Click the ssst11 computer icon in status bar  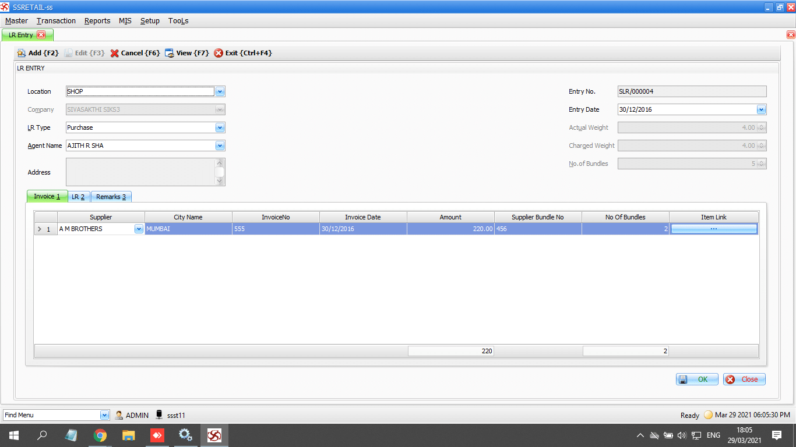click(x=158, y=415)
